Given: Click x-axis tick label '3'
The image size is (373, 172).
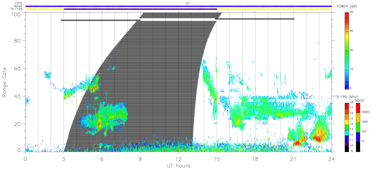Looking at the screenshot, I should 64,158.
